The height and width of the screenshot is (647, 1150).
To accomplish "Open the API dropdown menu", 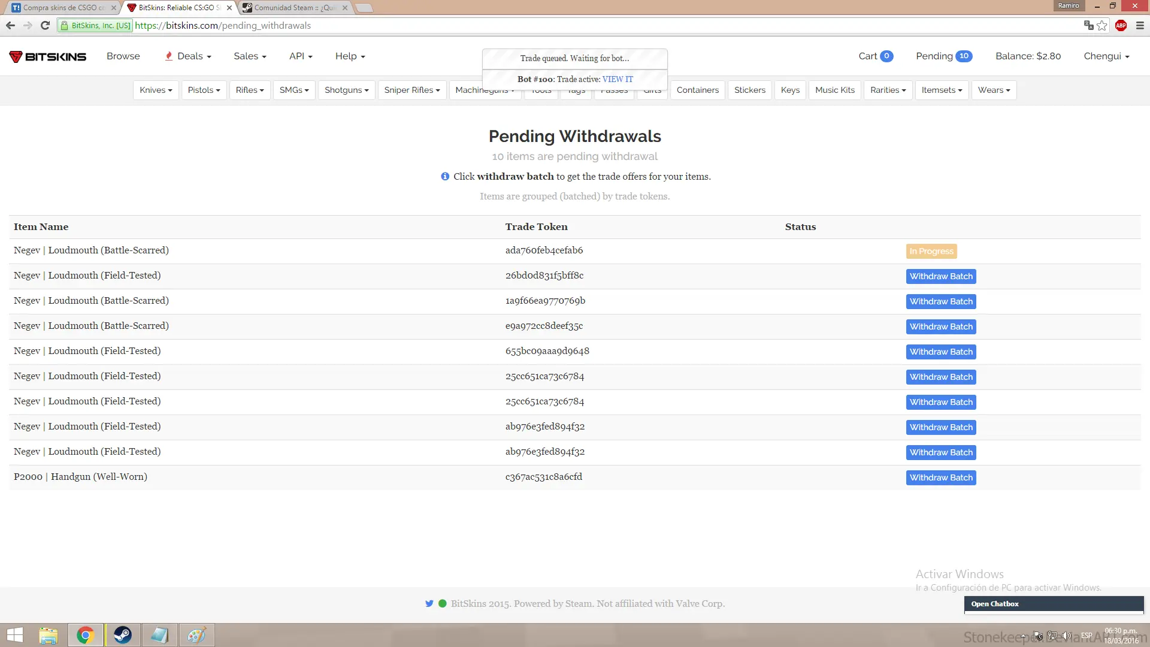I will click(x=301, y=56).
